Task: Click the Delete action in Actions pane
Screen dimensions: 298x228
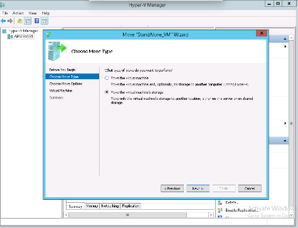Action: point(231,202)
